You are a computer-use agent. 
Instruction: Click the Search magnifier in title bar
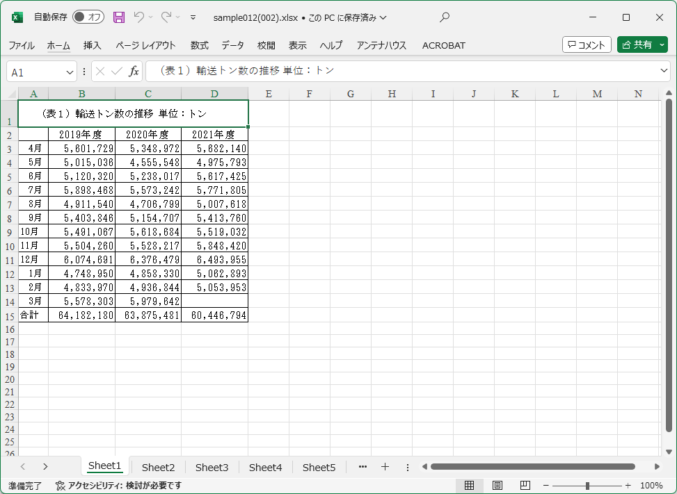coord(445,17)
